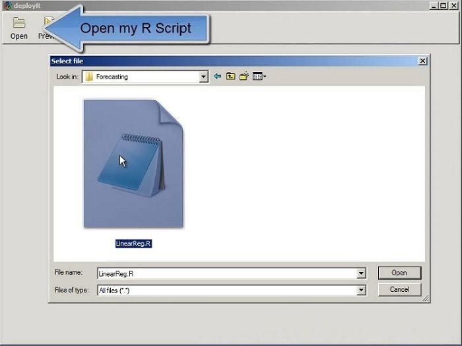Close the Select file dialog

422,61
